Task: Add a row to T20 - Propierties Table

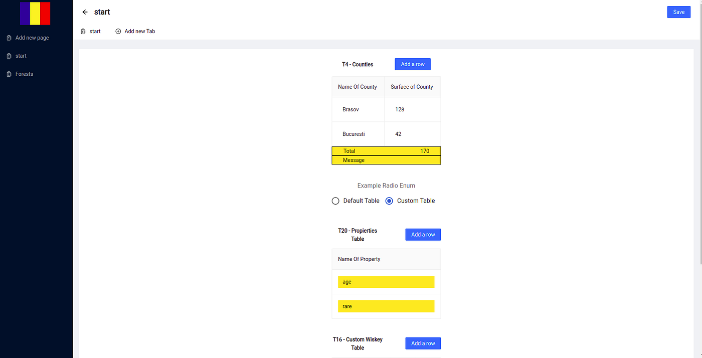Action: click(423, 235)
